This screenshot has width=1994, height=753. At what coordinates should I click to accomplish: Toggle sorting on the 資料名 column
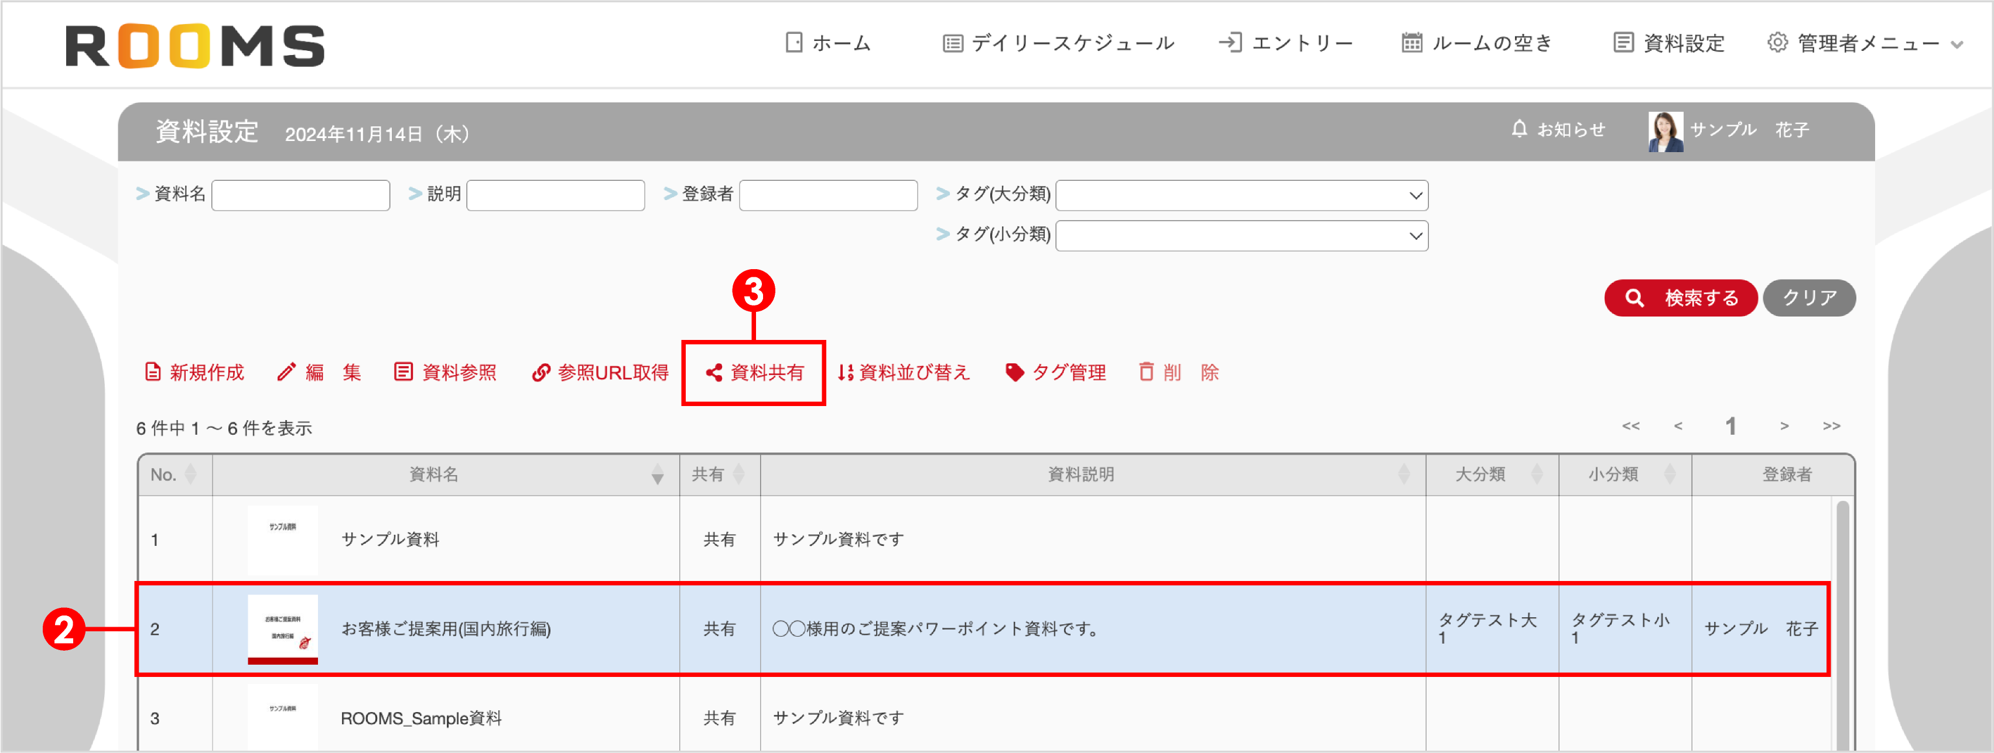click(657, 476)
